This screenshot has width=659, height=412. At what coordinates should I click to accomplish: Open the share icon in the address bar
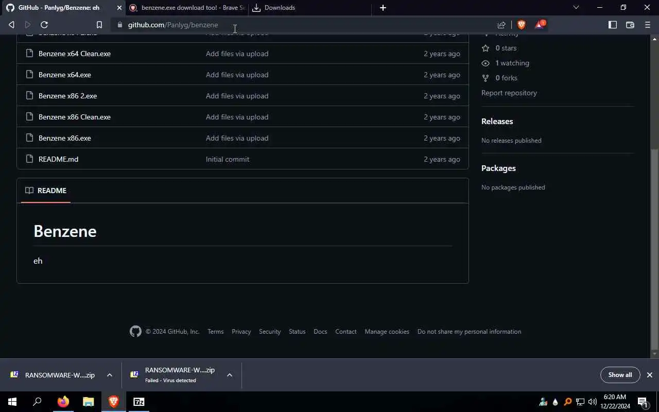(x=501, y=25)
